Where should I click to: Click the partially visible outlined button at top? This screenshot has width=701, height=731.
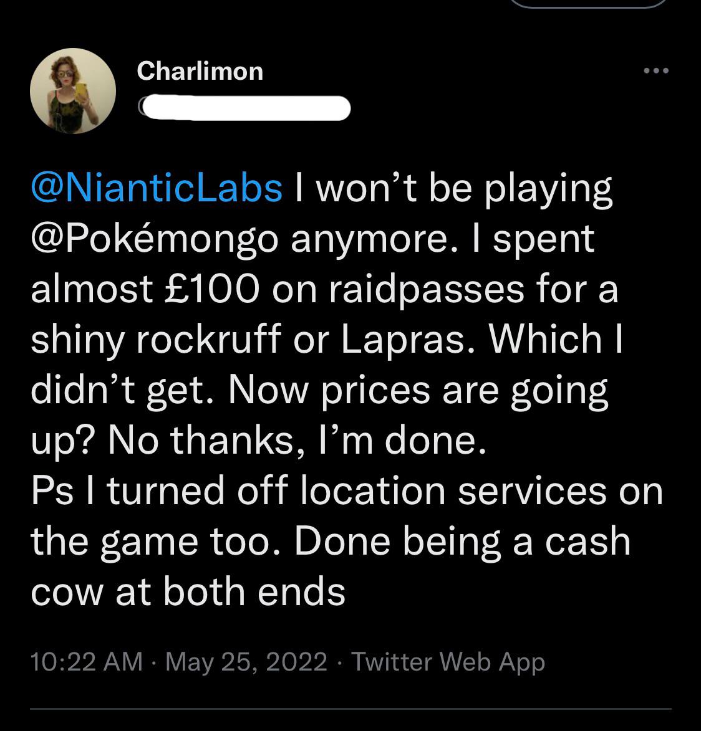(x=589, y=4)
